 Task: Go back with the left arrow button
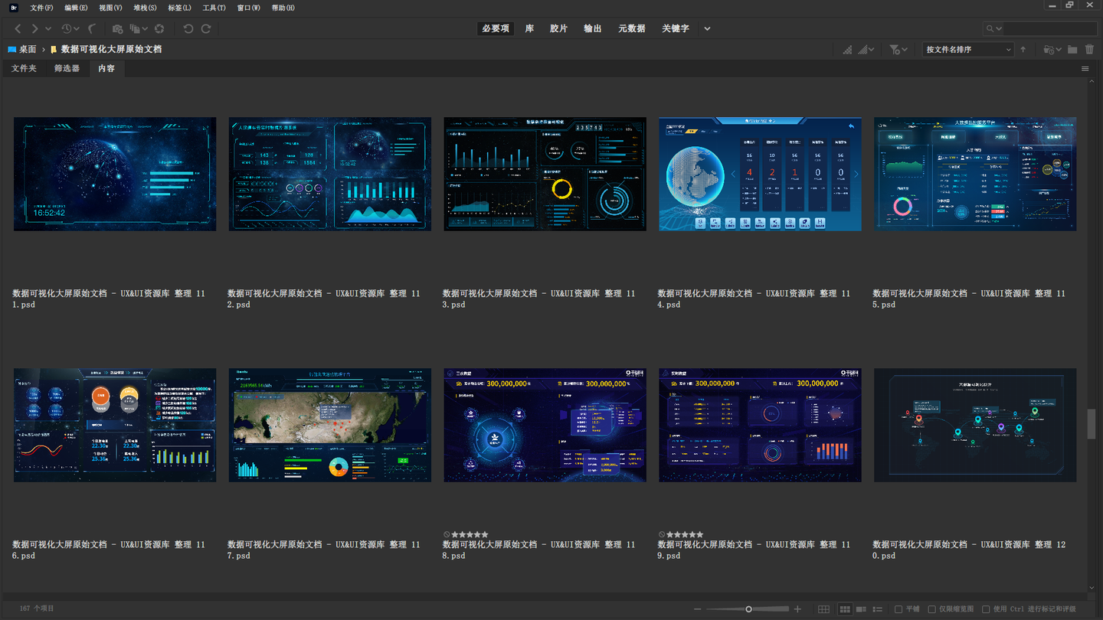(18, 29)
